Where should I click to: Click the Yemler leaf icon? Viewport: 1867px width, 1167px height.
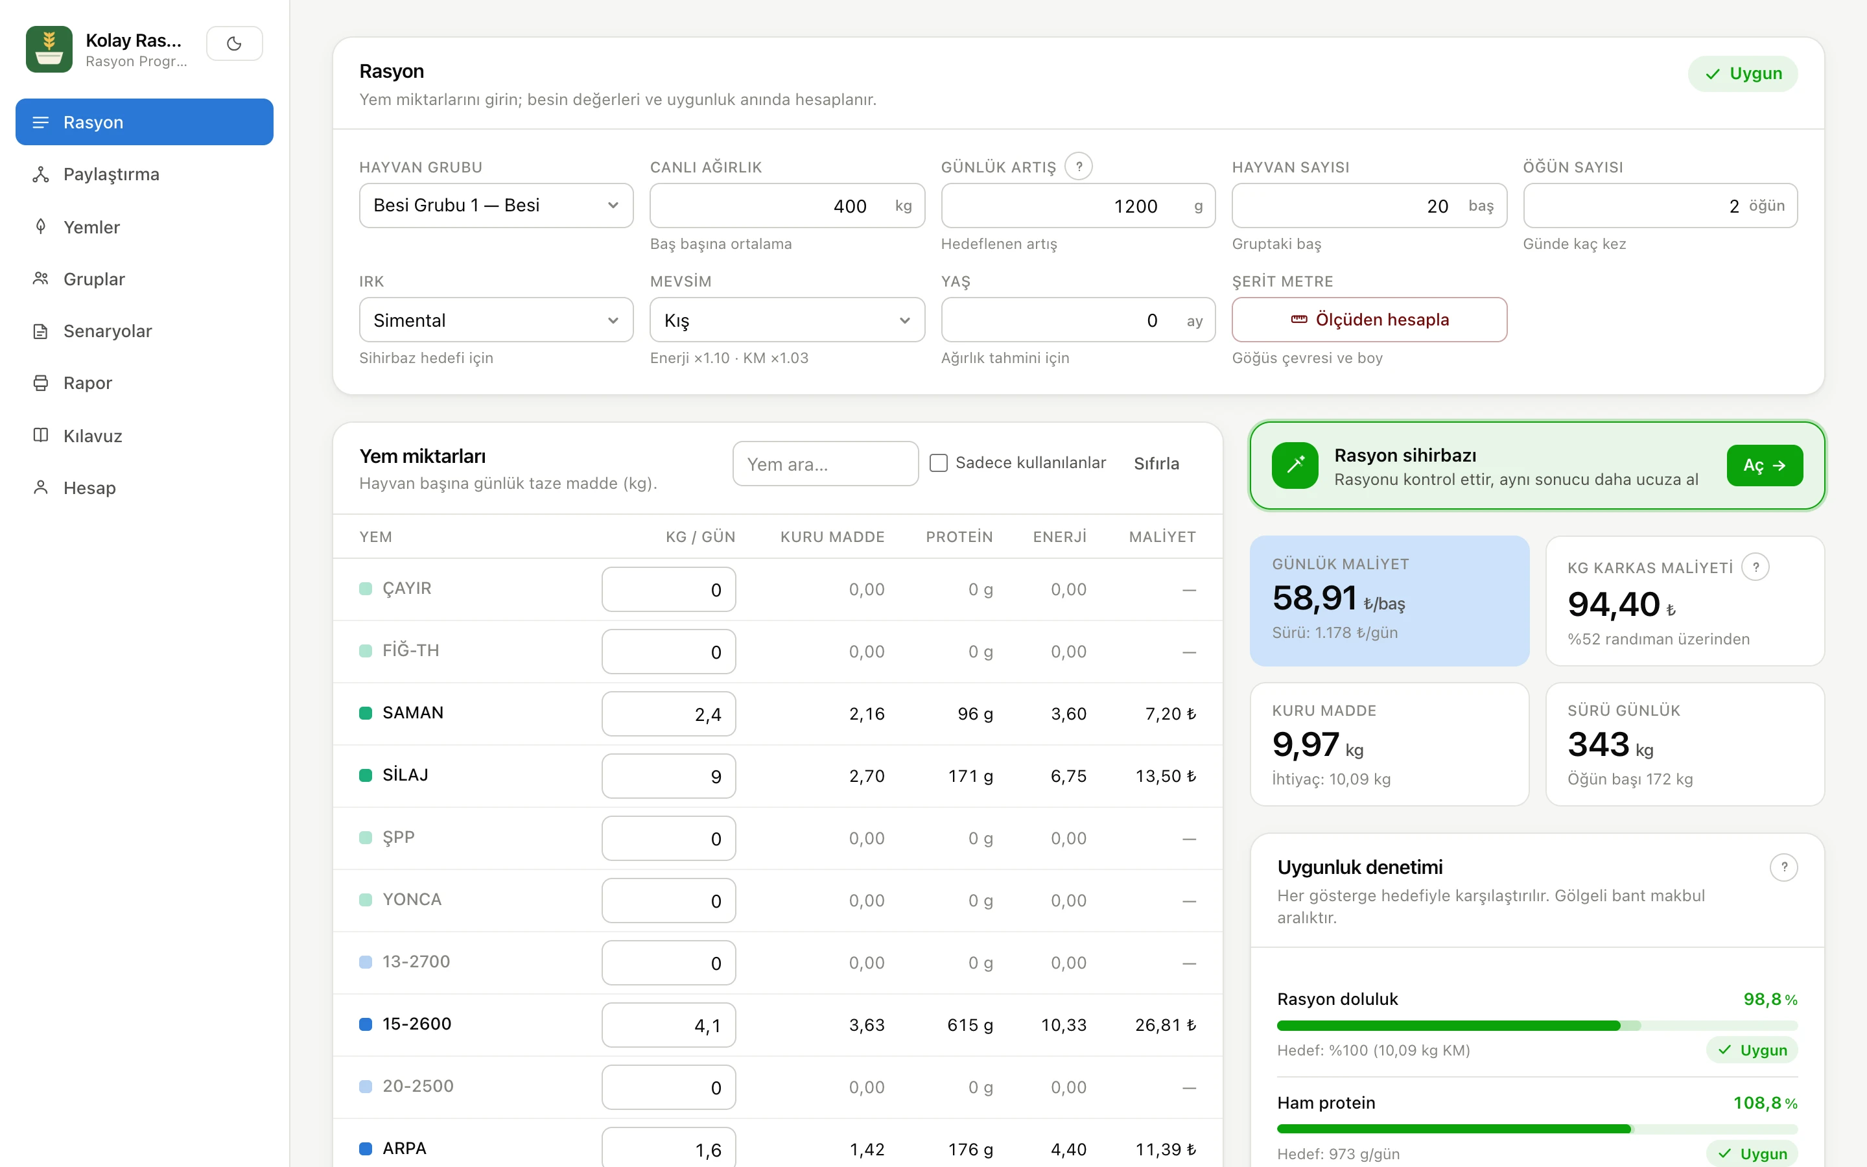(x=41, y=227)
